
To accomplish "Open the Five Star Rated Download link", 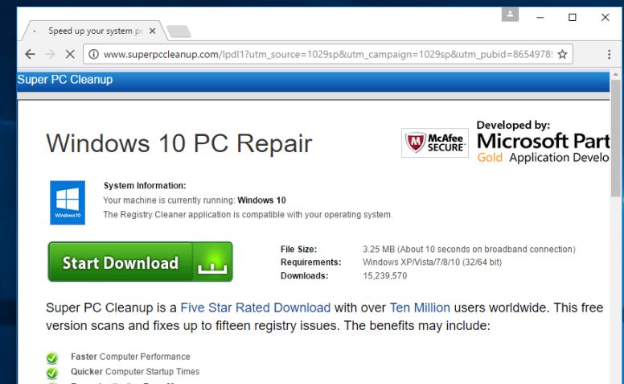I will pos(256,308).
